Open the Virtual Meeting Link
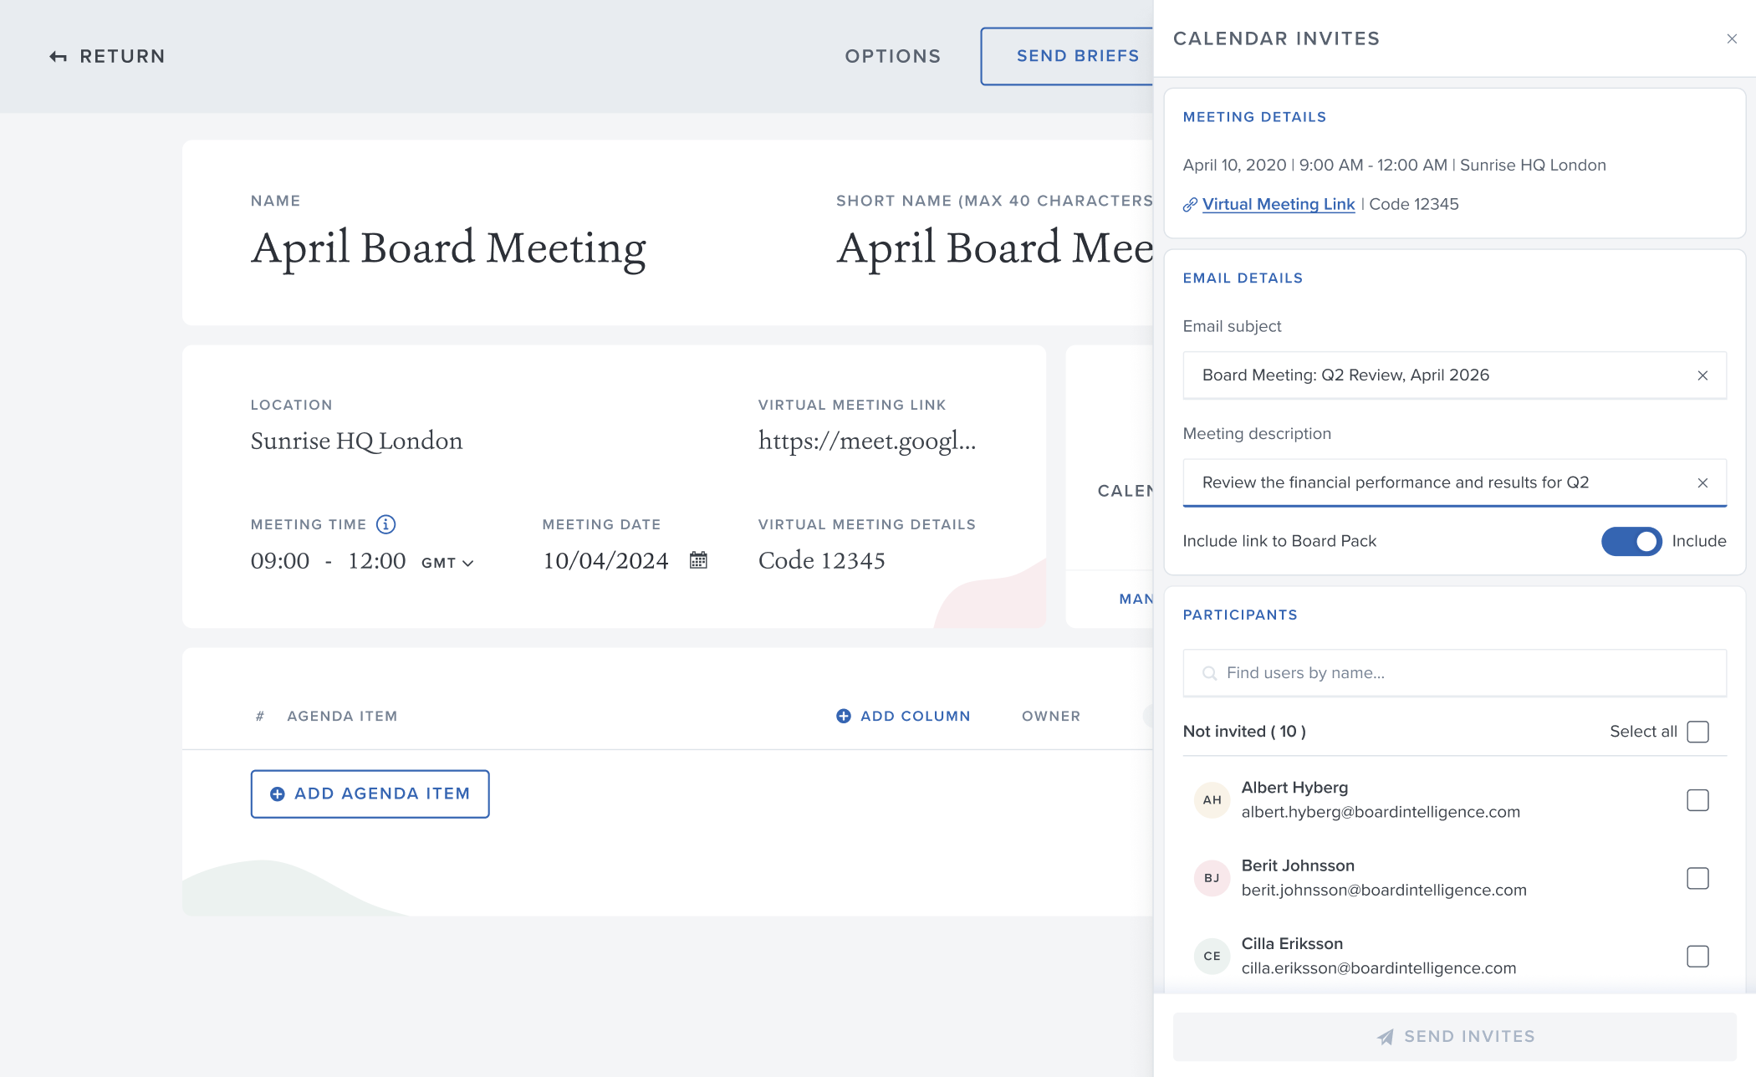This screenshot has height=1077, width=1756. pyautogui.click(x=1278, y=204)
